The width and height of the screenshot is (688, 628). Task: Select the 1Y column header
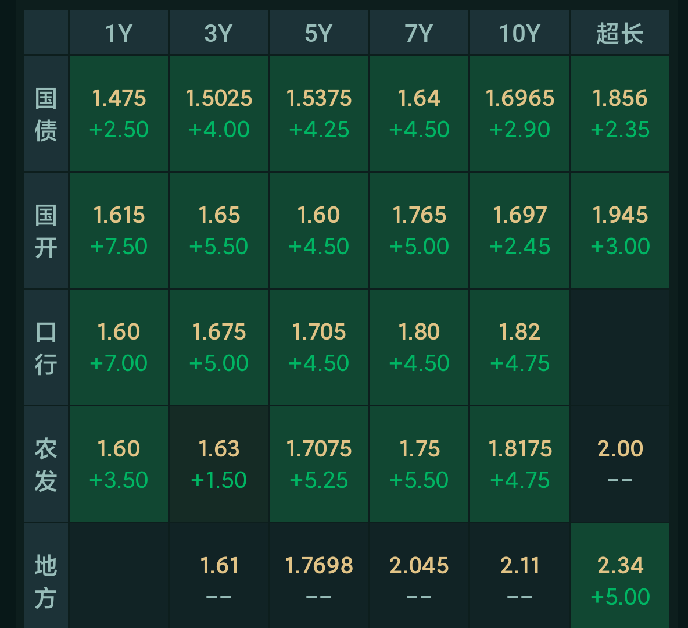(x=118, y=33)
